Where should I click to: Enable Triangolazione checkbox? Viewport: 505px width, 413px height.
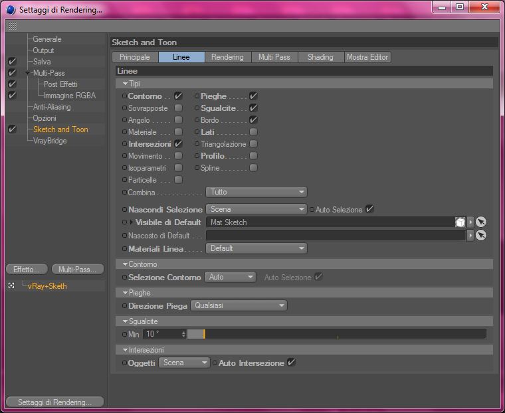(253, 143)
